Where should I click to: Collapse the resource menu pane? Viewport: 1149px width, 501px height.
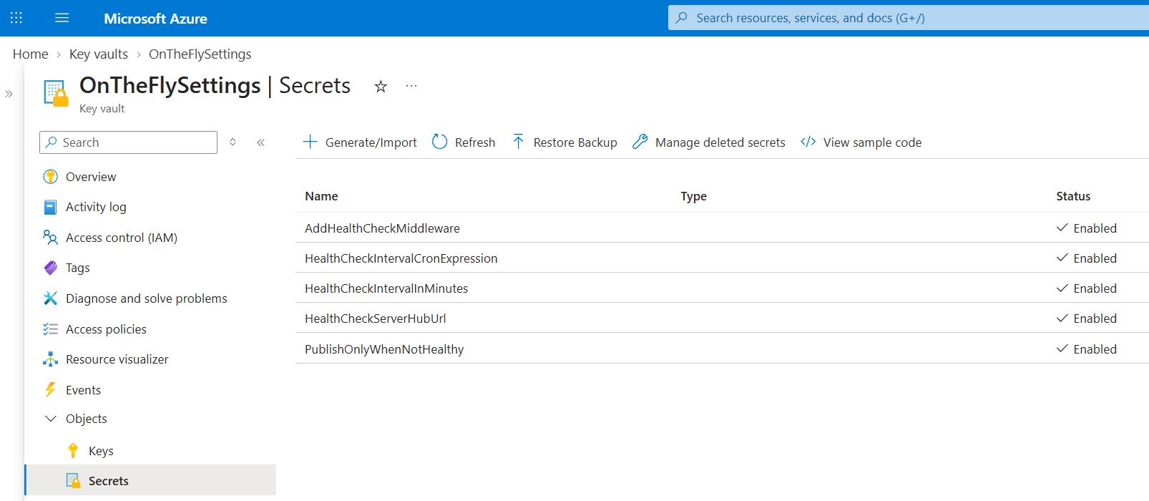(260, 142)
